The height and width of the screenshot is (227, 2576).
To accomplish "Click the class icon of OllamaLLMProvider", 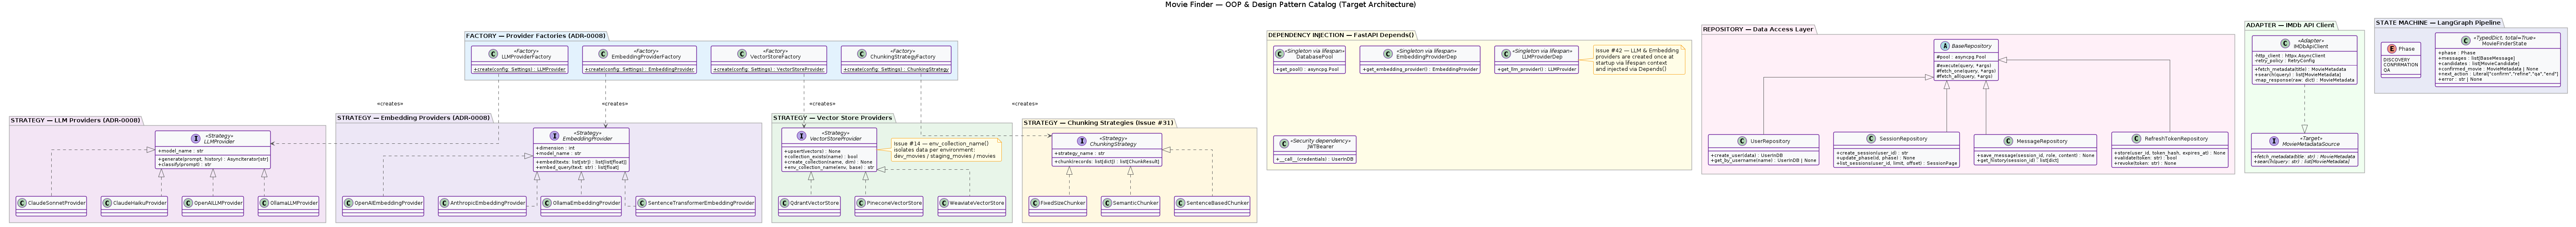I will 264,202.
